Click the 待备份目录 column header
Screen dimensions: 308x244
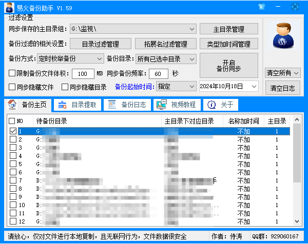click(x=97, y=121)
